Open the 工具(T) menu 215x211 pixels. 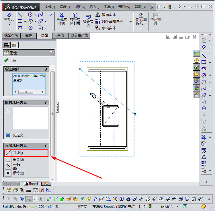click(x=109, y=7)
